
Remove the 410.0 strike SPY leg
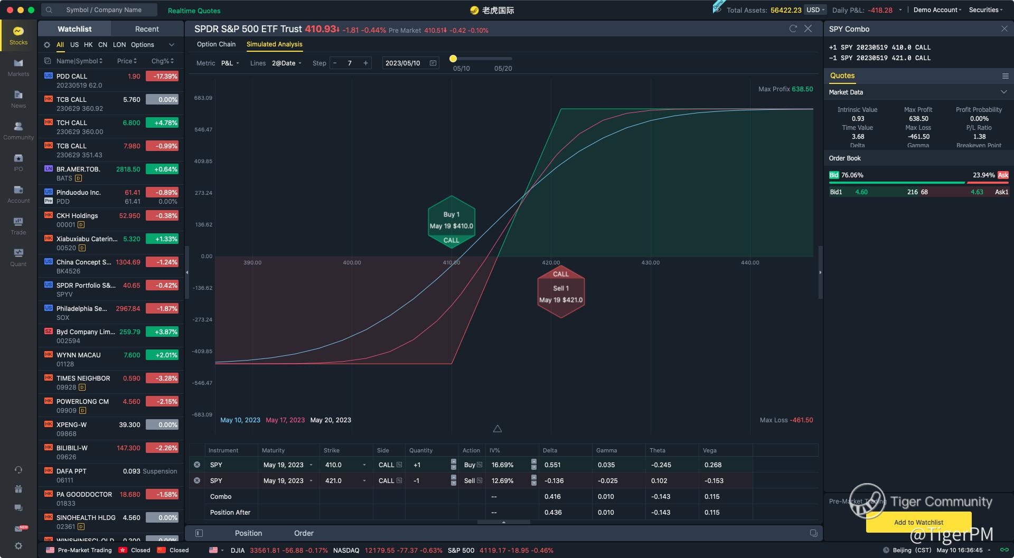click(197, 465)
